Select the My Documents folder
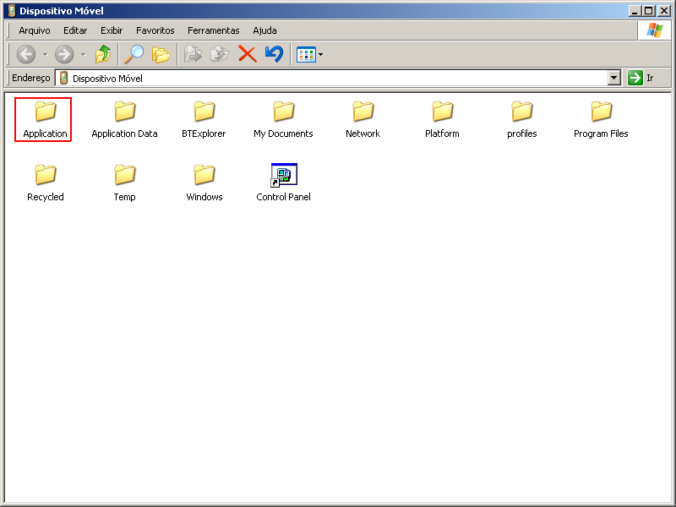The image size is (676, 507). coord(283,119)
